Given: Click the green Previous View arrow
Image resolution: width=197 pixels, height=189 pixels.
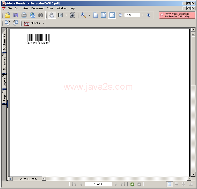Looking at the screenshot, I should coord(132,184).
